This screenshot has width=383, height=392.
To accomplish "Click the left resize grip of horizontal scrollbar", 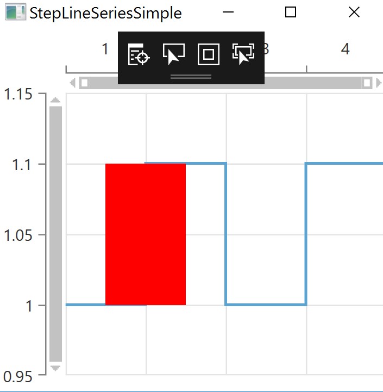I will [84, 83].
